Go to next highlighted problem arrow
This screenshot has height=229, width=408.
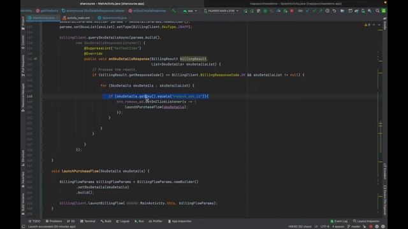pyautogui.click(x=379, y=25)
